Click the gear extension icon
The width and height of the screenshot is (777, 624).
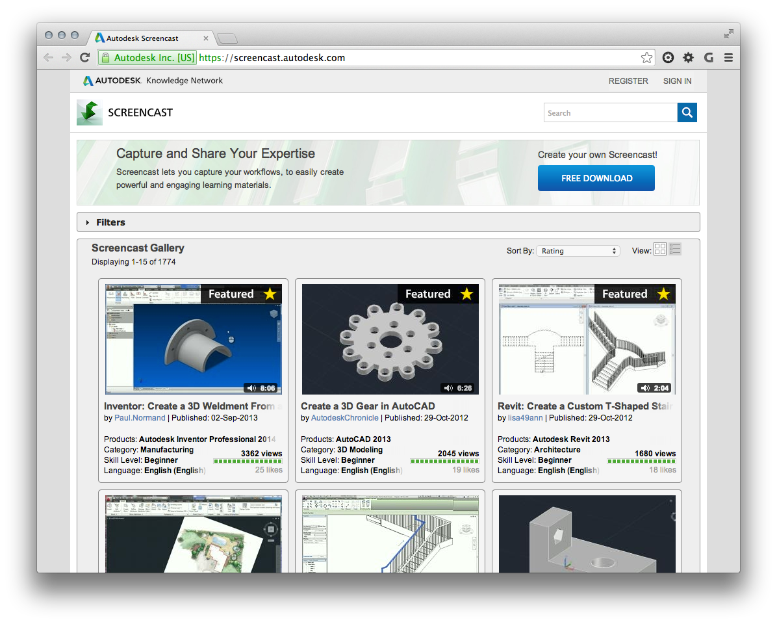688,58
